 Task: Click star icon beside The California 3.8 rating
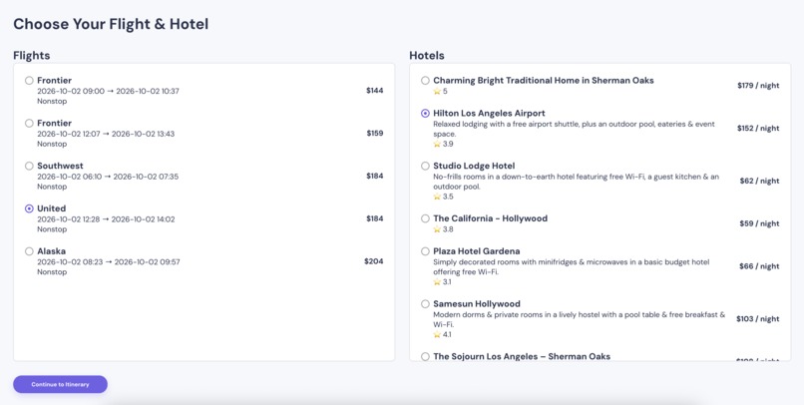coord(437,229)
